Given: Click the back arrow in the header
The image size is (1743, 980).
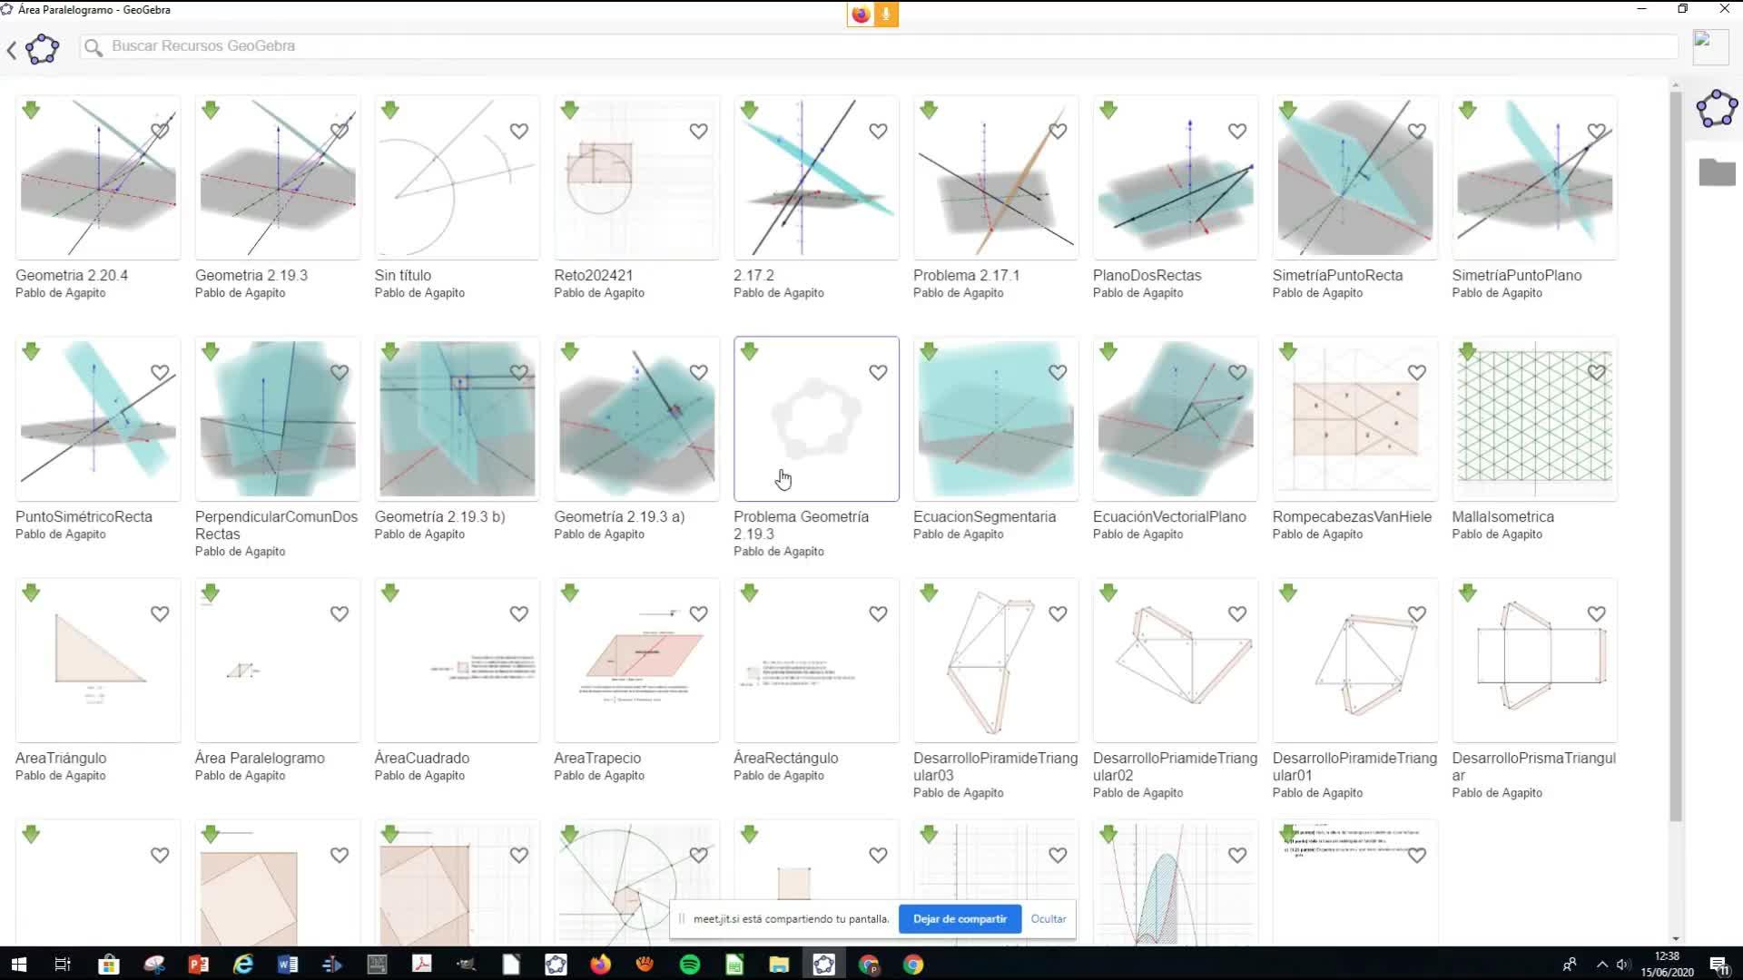Looking at the screenshot, I should 12,50.
